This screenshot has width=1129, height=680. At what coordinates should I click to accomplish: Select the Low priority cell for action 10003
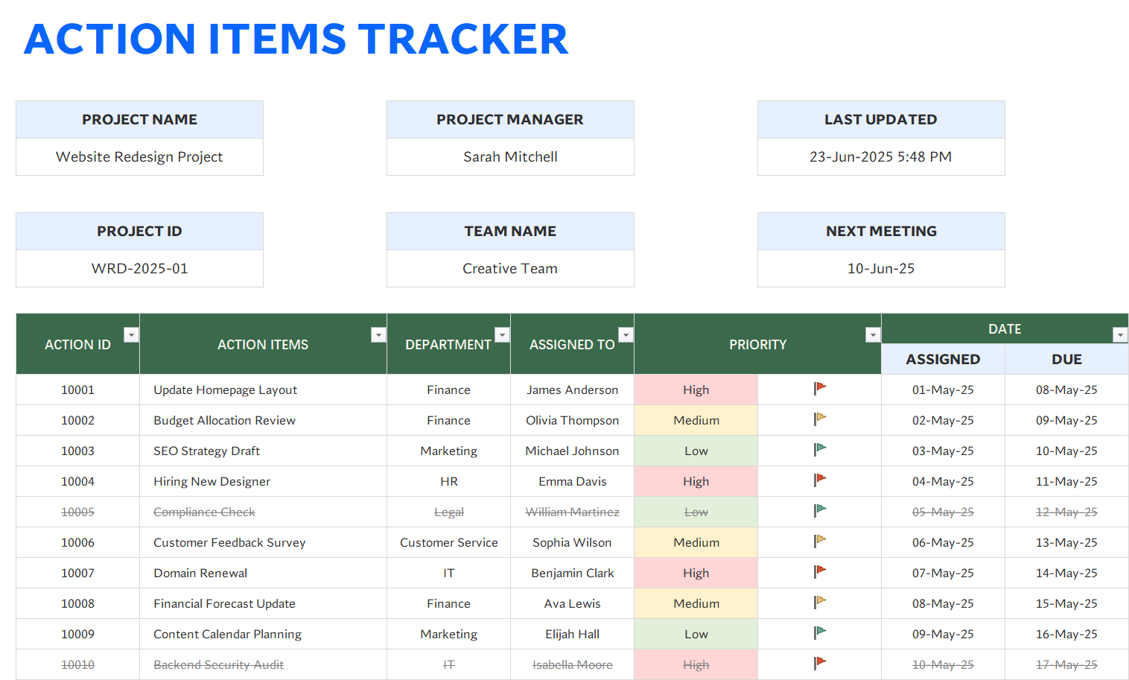pyautogui.click(x=696, y=451)
